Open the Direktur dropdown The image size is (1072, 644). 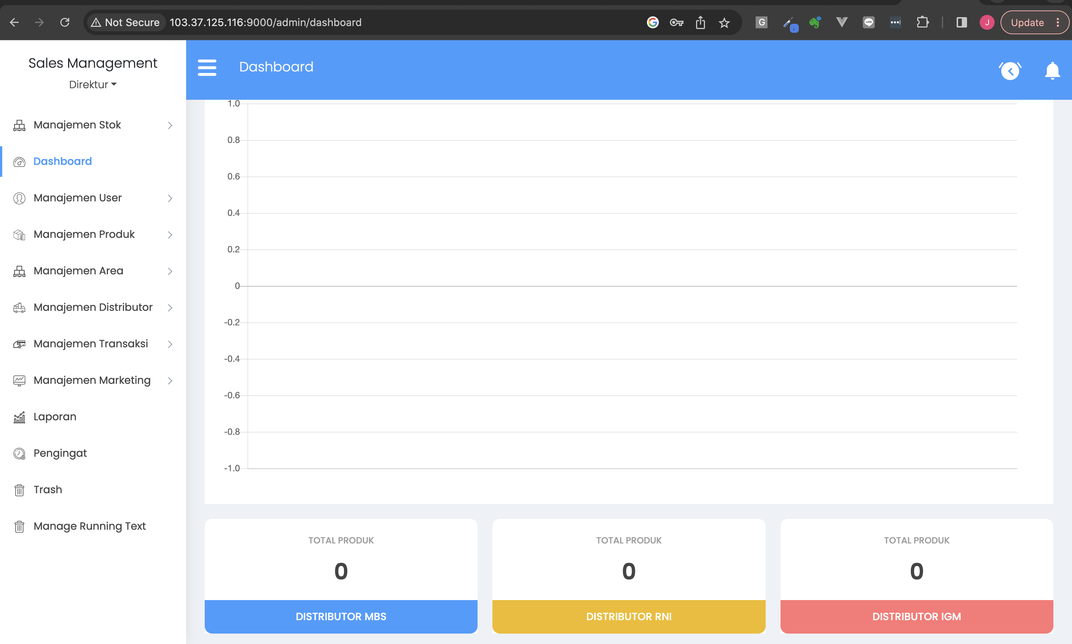[x=93, y=85]
